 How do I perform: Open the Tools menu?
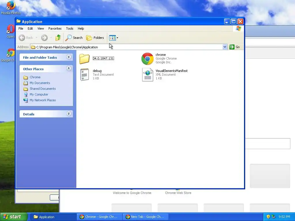tap(70, 28)
